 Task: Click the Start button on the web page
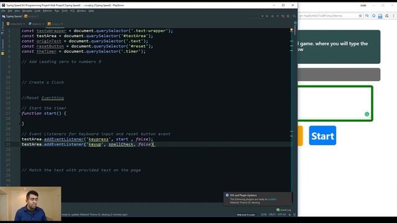coord(323,136)
